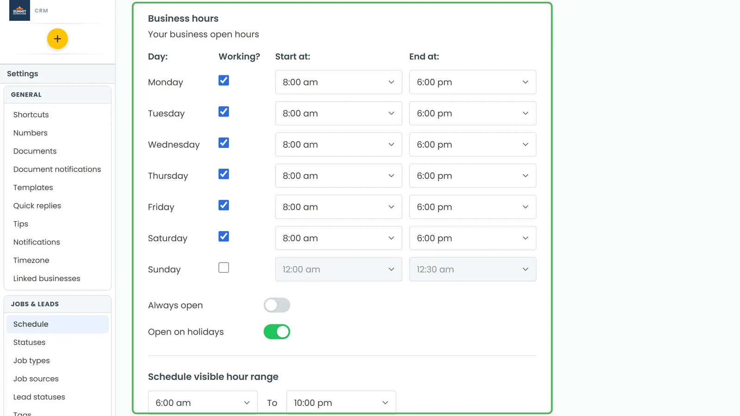740x416 pixels.
Task: Open Document notifications settings
Action: (x=57, y=169)
